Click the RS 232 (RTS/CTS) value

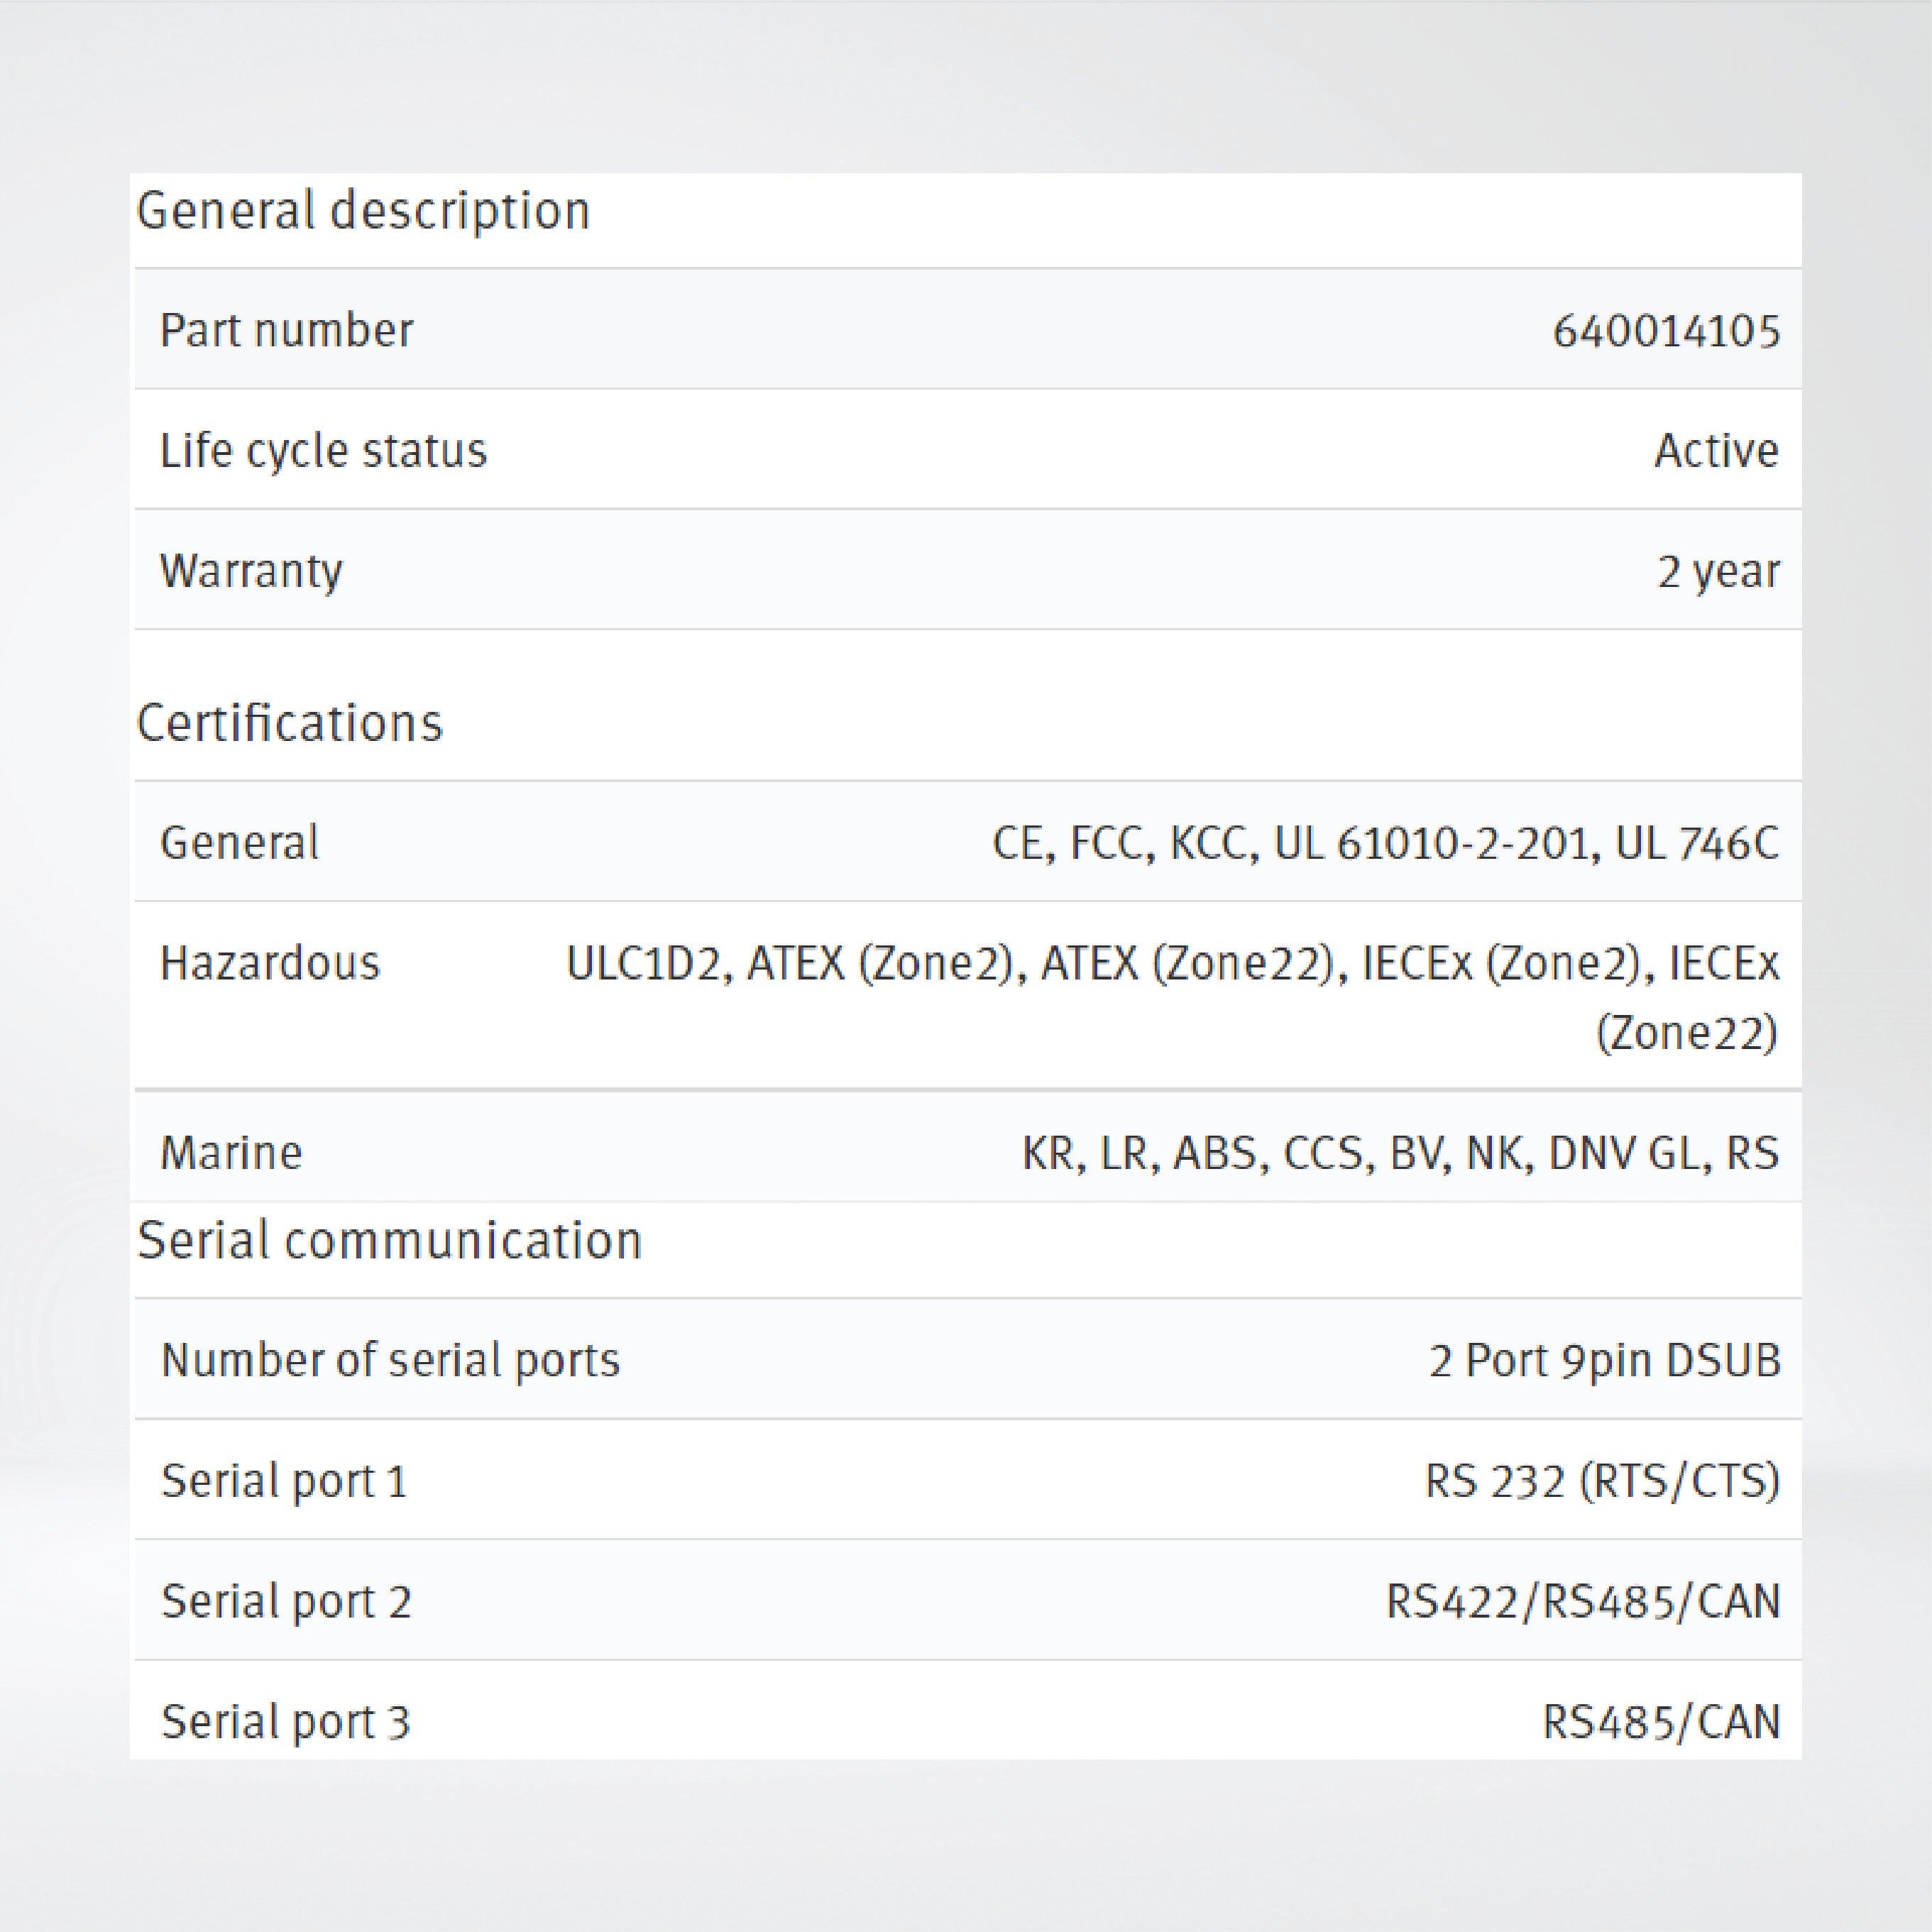(1602, 1481)
